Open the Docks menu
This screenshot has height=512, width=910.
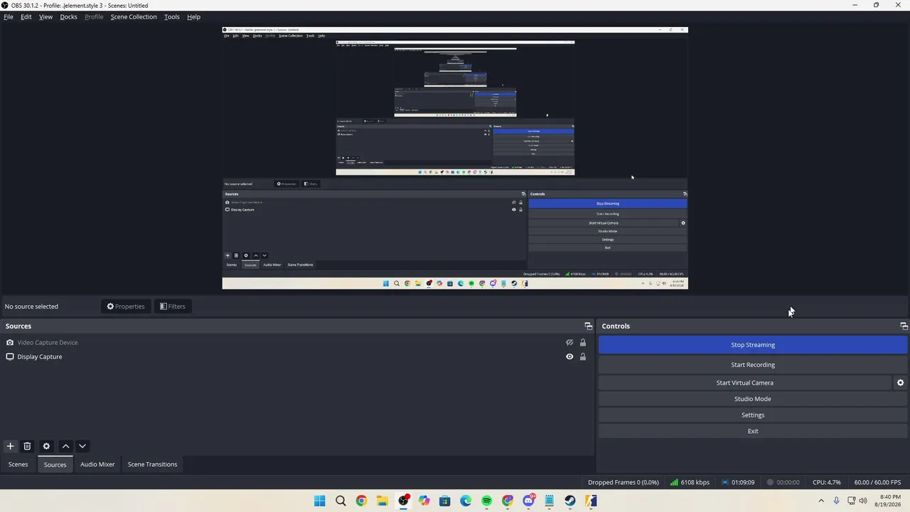click(68, 16)
